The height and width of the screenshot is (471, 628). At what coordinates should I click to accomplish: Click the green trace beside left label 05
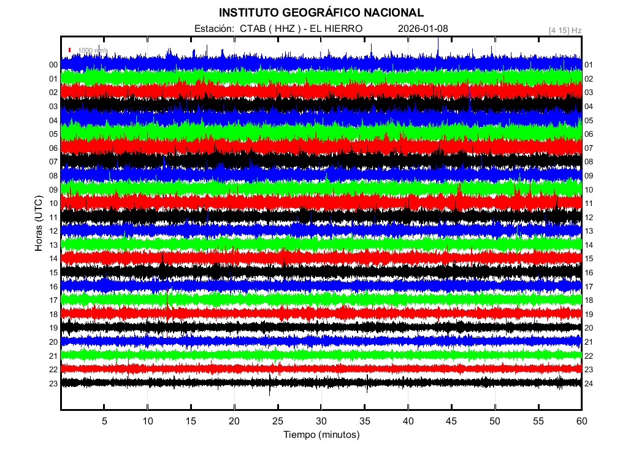tap(321, 132)
